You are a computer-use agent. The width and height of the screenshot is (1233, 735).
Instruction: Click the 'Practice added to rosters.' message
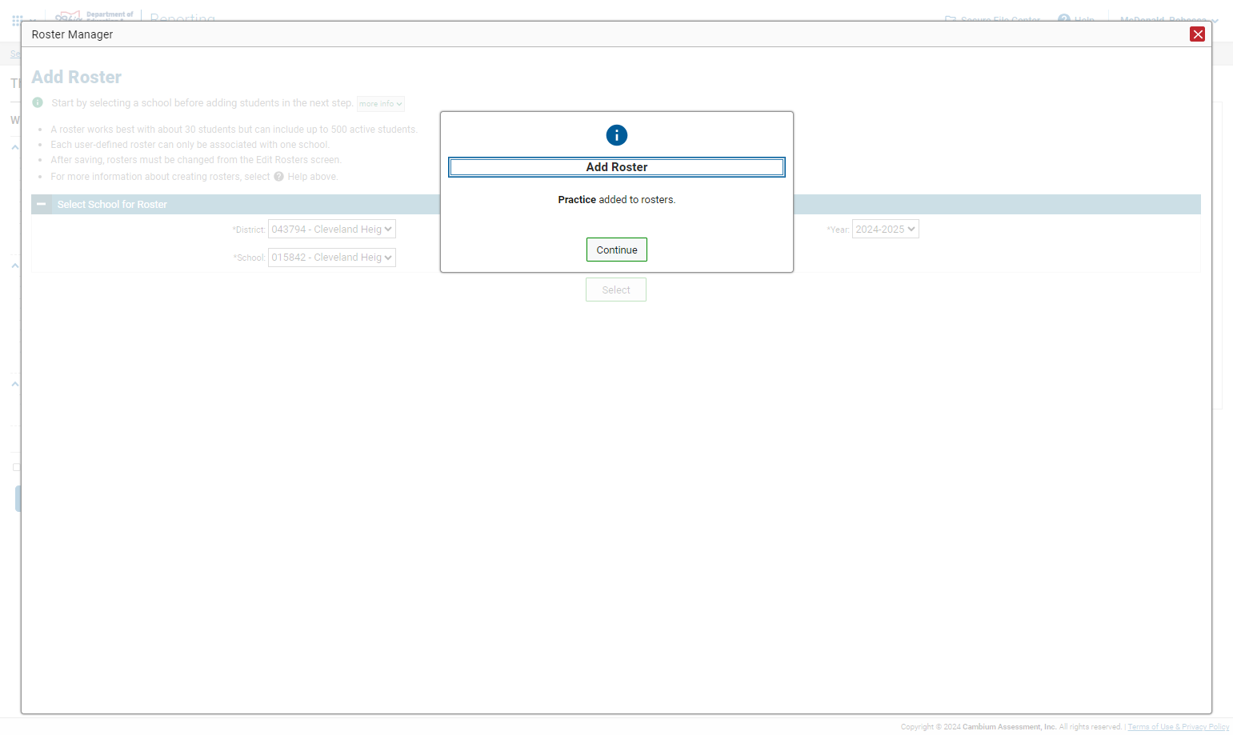pyautogui.click(x=616, y=200)
